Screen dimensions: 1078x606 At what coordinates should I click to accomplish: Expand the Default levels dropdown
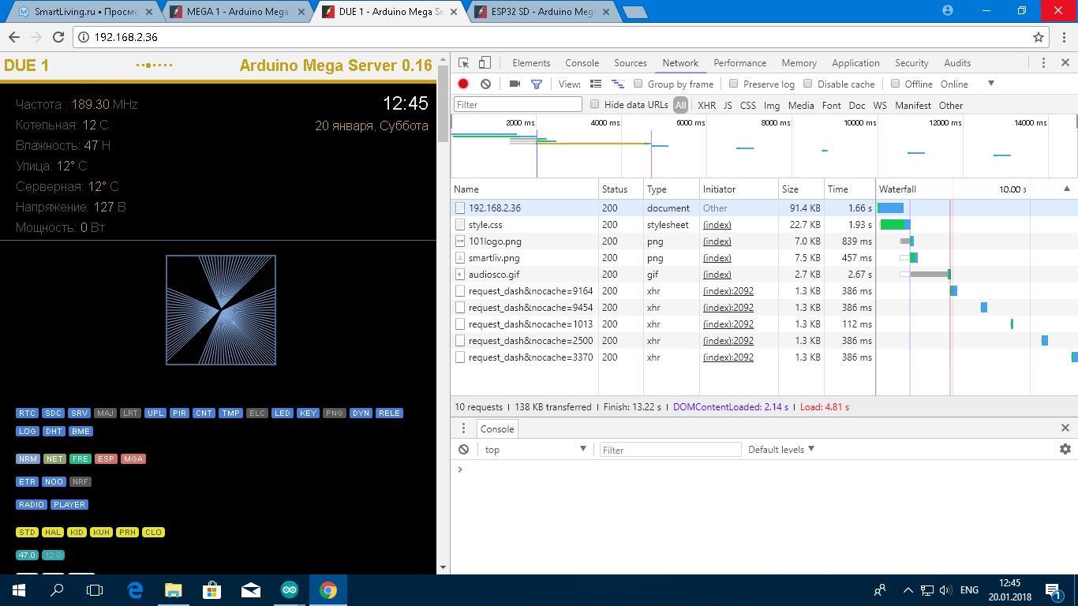(780, 449)
